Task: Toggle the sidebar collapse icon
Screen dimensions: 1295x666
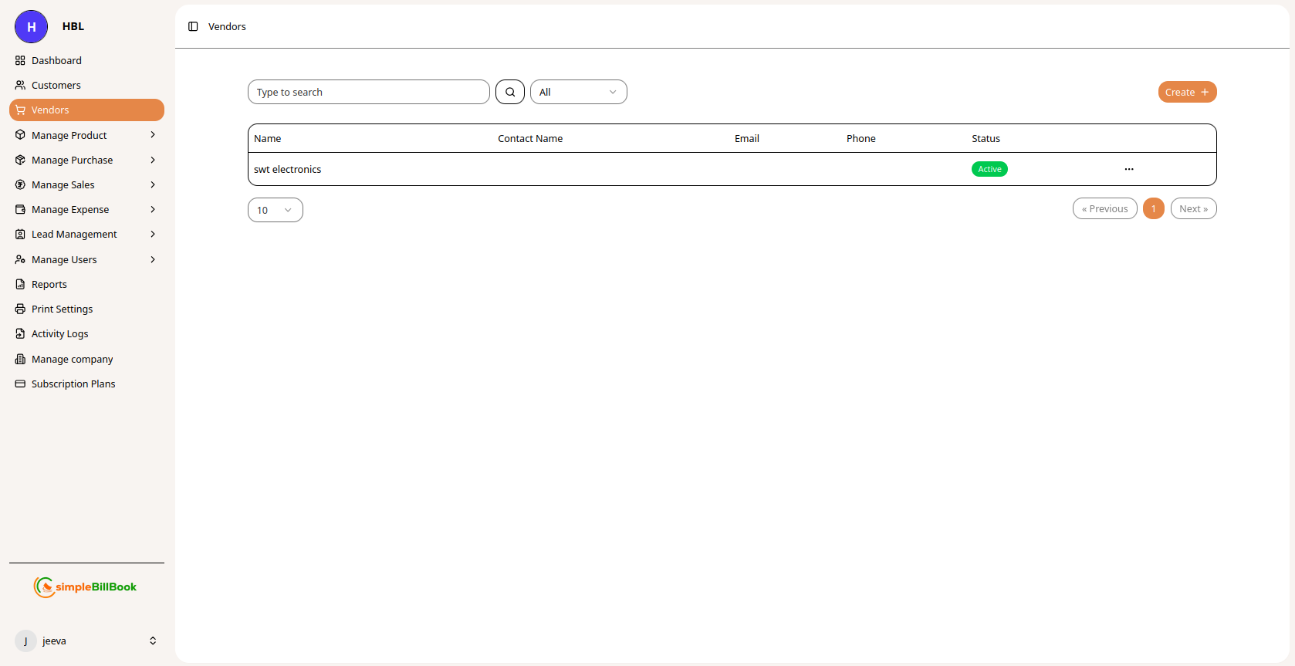Action: pyautogui.click(x=193, y=26)
